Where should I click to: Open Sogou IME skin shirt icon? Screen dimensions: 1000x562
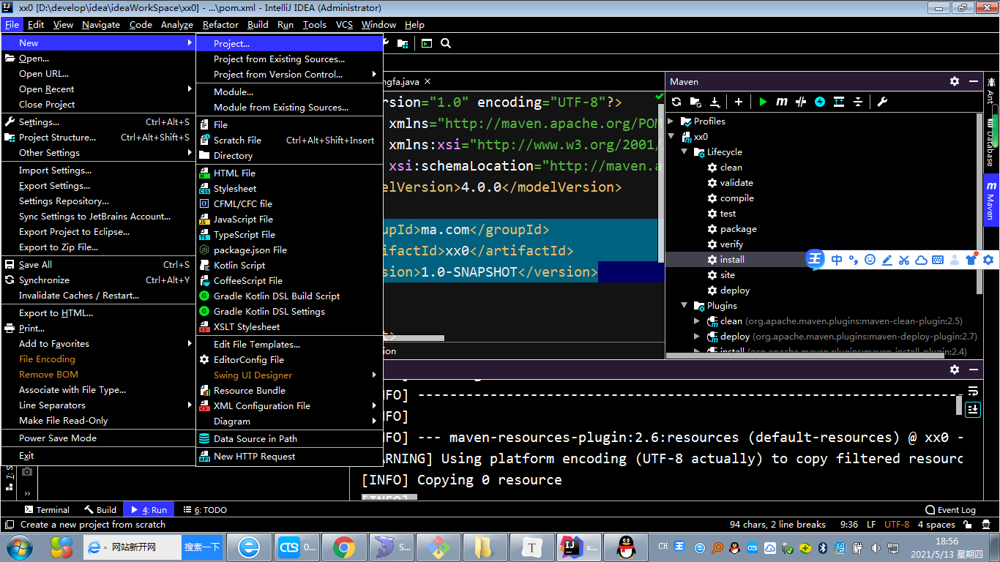(x=971, y=260)
